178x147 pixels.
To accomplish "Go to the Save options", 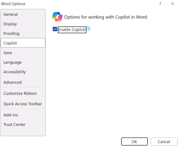I will click(x=8, y=53).
